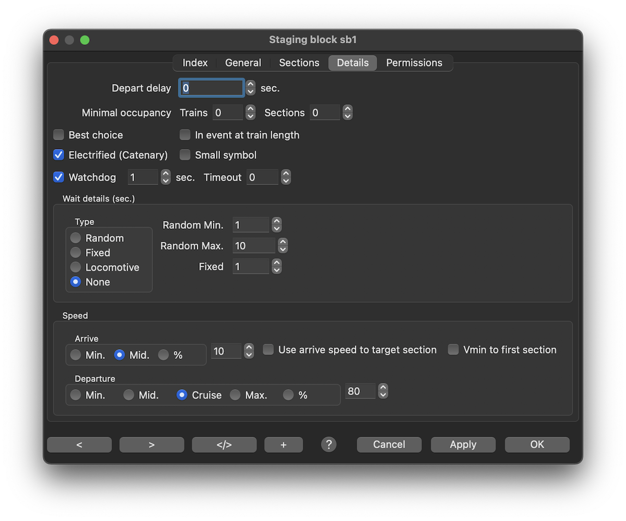Enable the Best choice checkbox
The image size is (626, 521).
(x=59, y=135)
